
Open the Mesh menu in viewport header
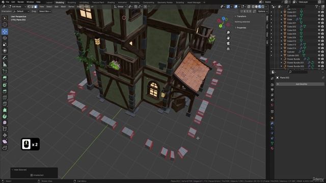pyautogui.click(x=63, y=7)
